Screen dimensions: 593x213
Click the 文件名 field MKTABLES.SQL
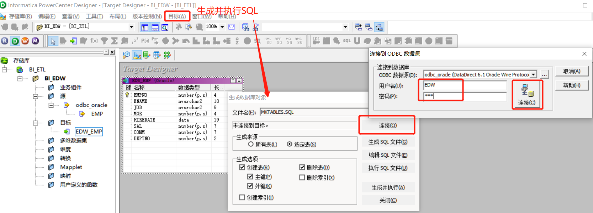point(314,112)
